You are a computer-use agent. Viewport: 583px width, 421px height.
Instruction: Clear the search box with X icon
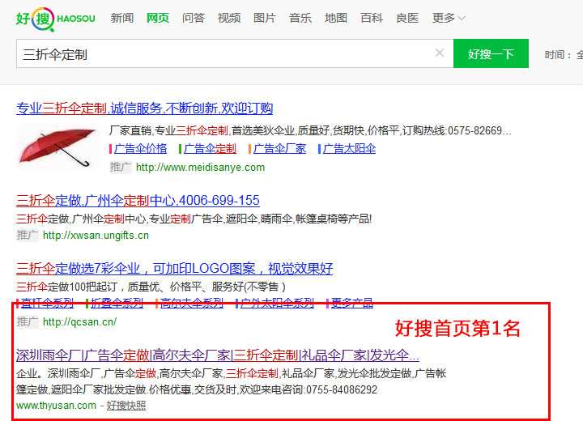(x=440, y=53)
